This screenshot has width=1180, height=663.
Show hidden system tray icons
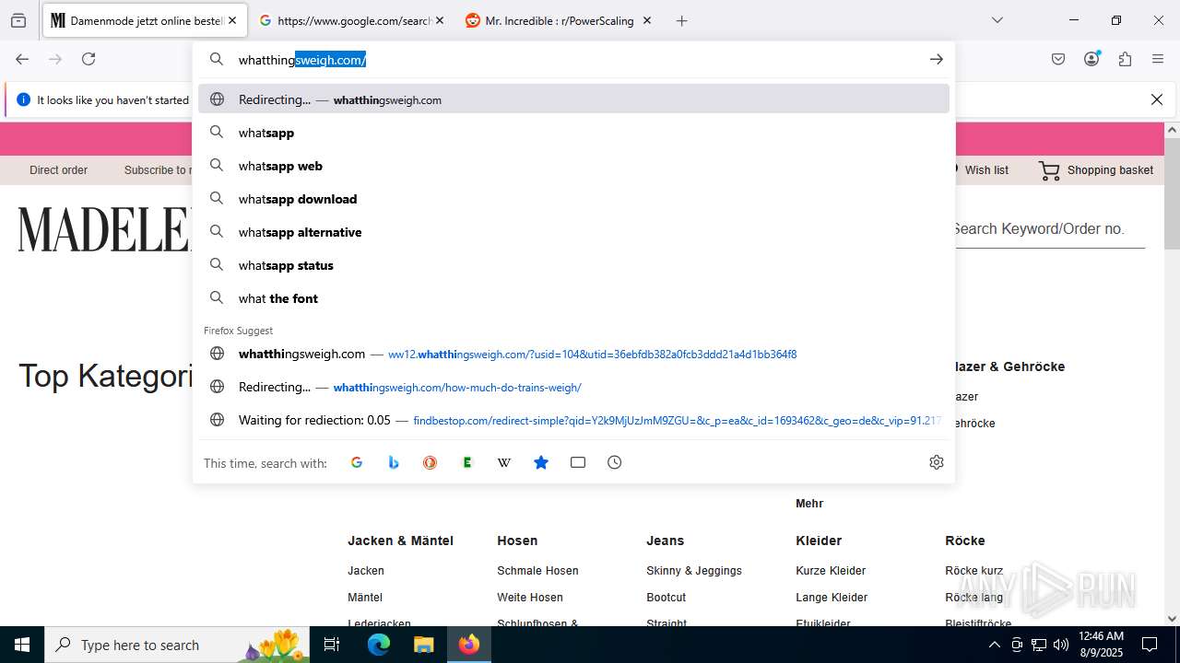point(994,645)
